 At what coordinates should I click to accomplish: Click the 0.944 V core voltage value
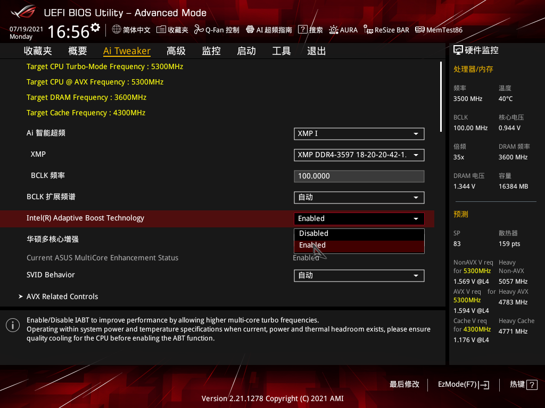[x=509, y=128]
